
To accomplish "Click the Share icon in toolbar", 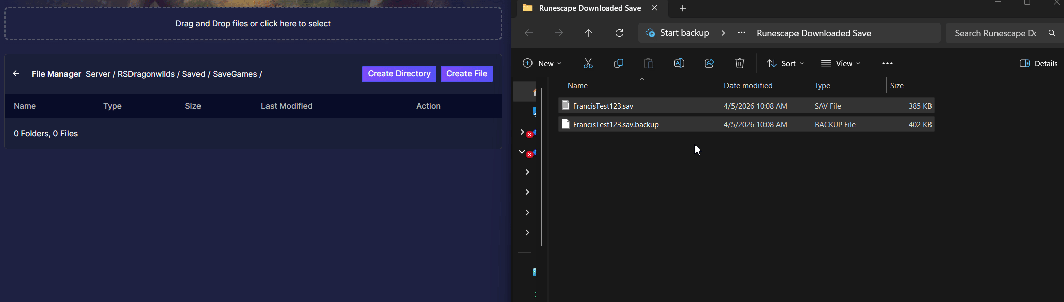I will coord(709,63).
